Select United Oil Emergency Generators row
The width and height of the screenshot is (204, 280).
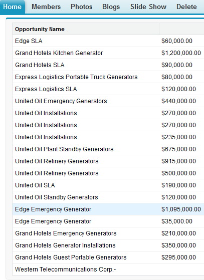108,101
